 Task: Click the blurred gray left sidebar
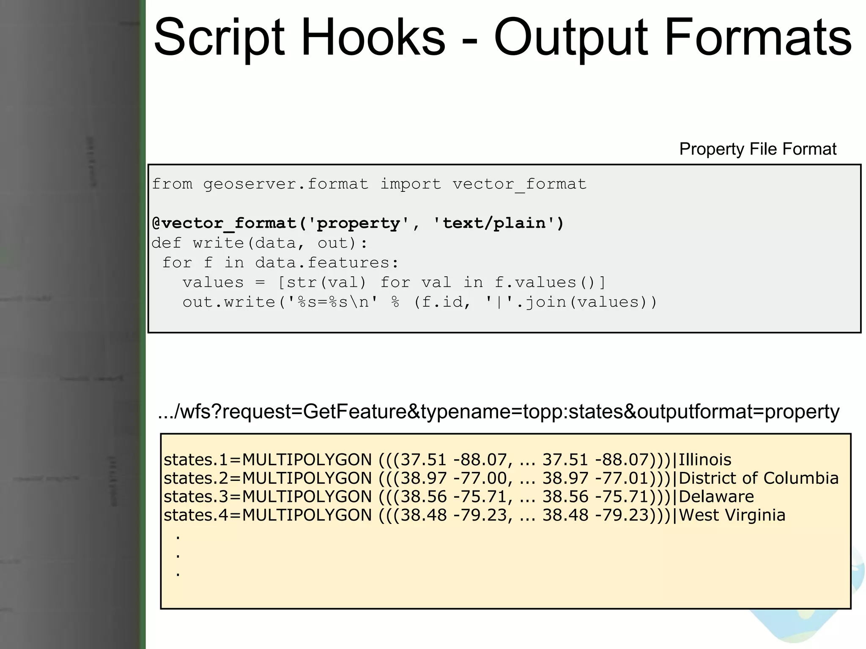(68, 324)
